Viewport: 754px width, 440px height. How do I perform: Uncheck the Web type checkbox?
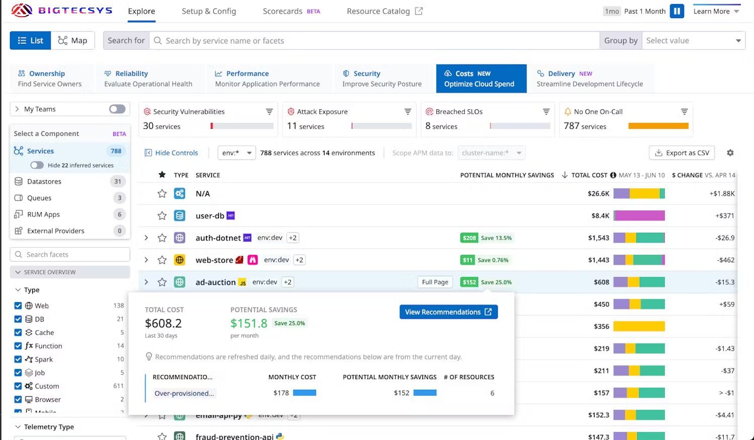coord(18,306)
